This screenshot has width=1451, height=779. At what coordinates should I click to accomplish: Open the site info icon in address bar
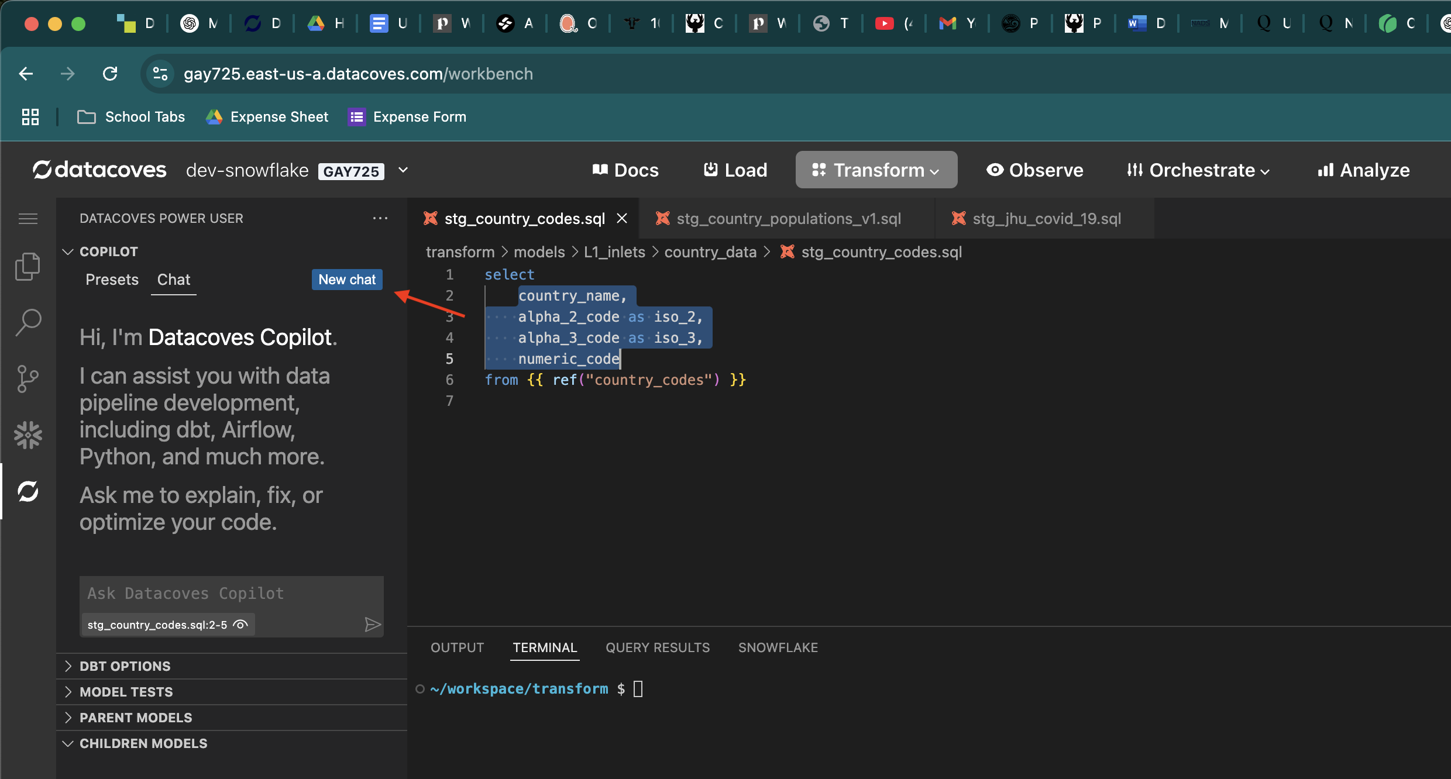pos(160,74)
